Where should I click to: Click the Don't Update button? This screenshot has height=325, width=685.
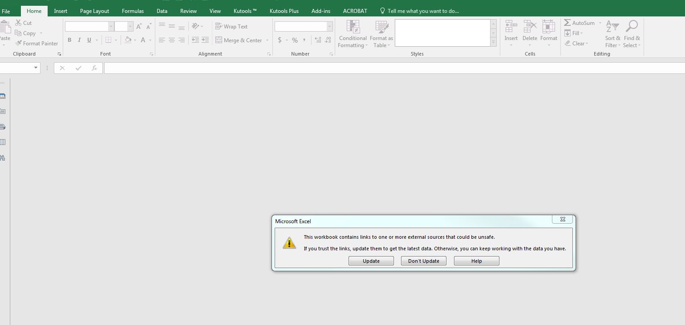423,261
